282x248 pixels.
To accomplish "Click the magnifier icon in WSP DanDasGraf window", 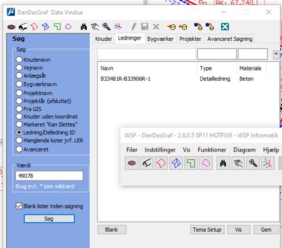I will click(x=253, y=163).
